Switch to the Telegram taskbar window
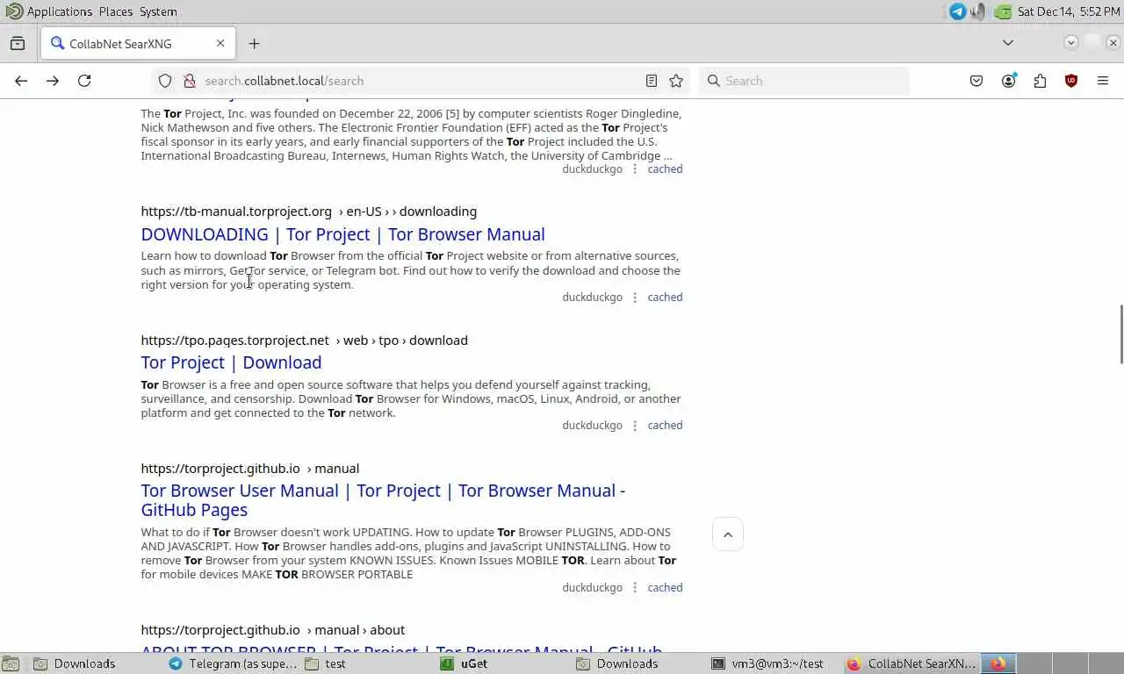 tap(233, 664)
